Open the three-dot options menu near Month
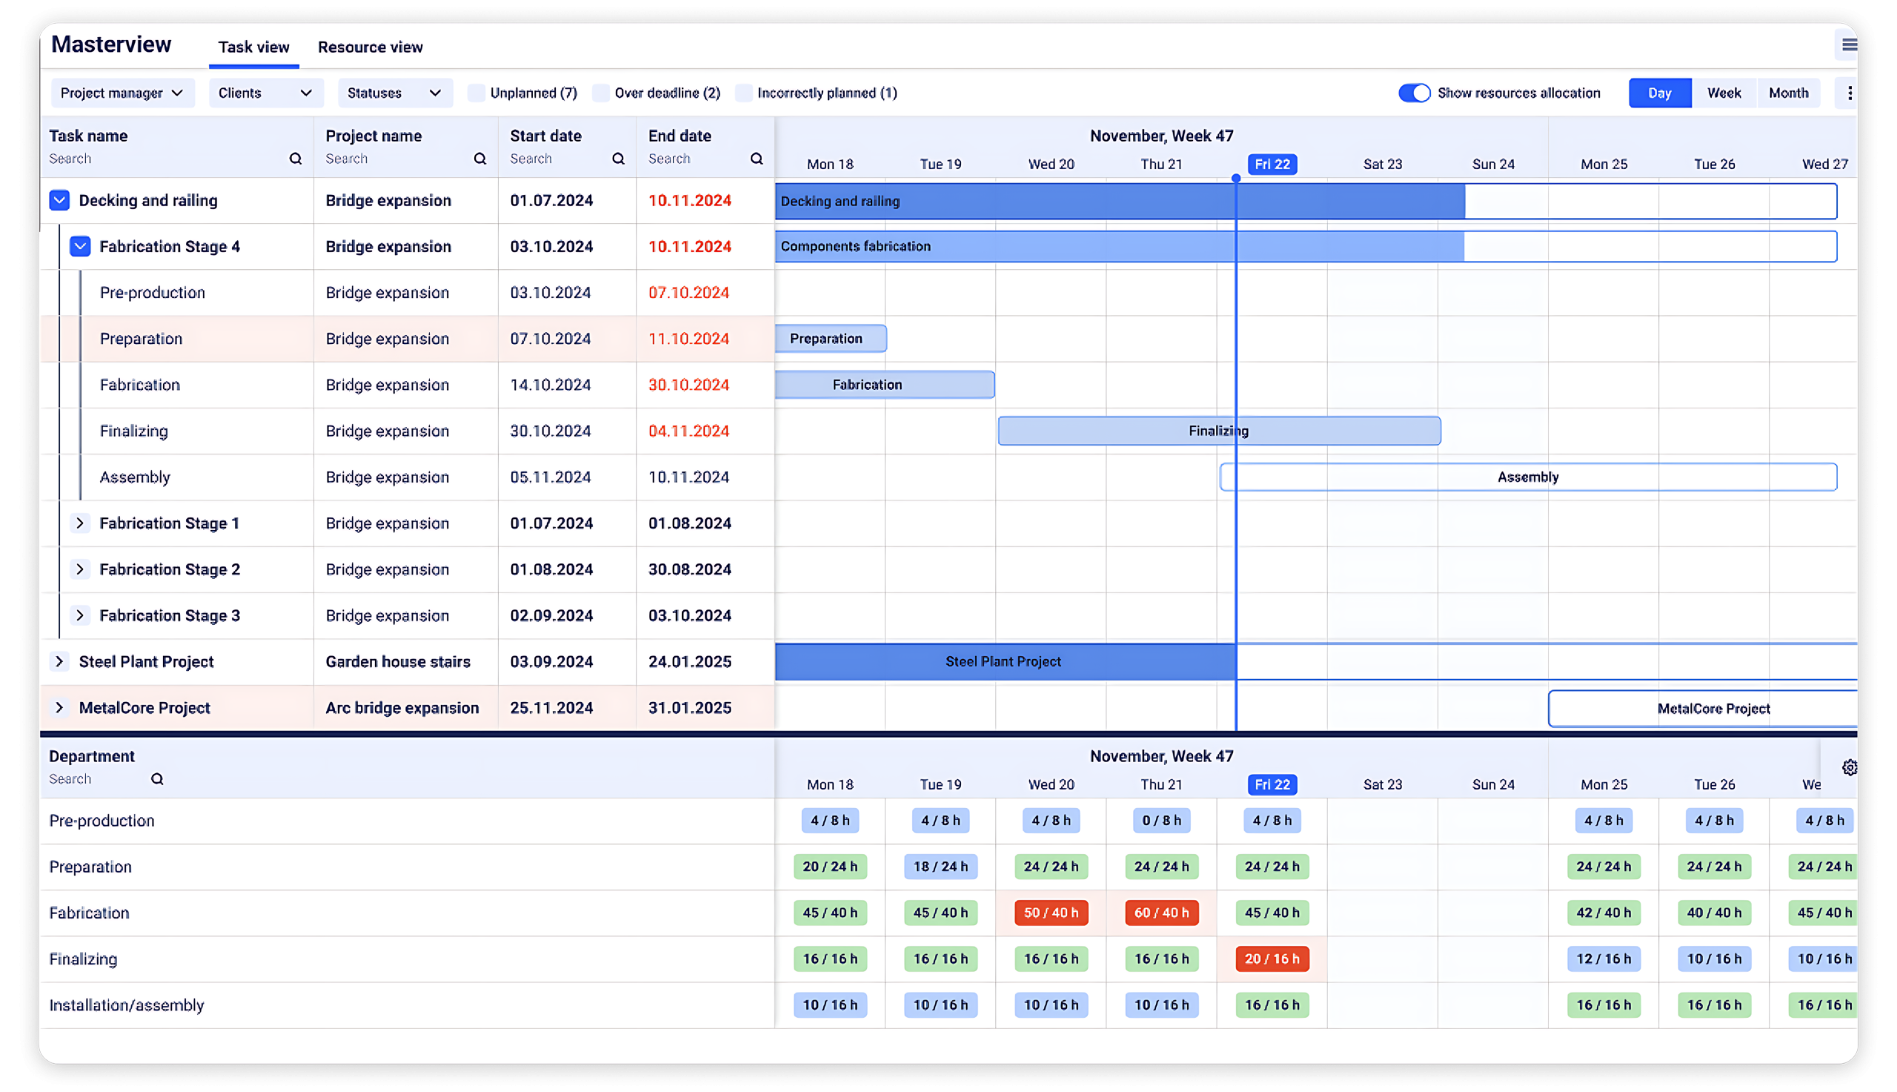This screenshot has width=1897, height=1092. point(1850,92)
